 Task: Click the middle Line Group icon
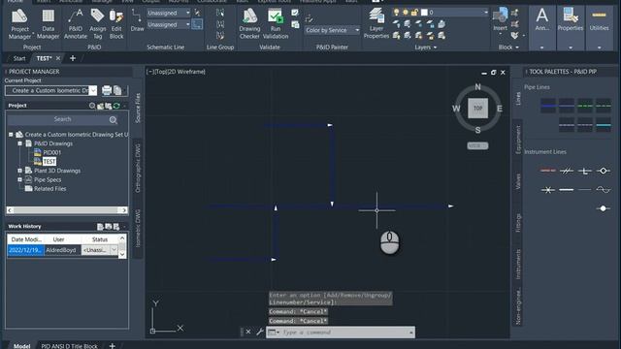tap(220, 24)
